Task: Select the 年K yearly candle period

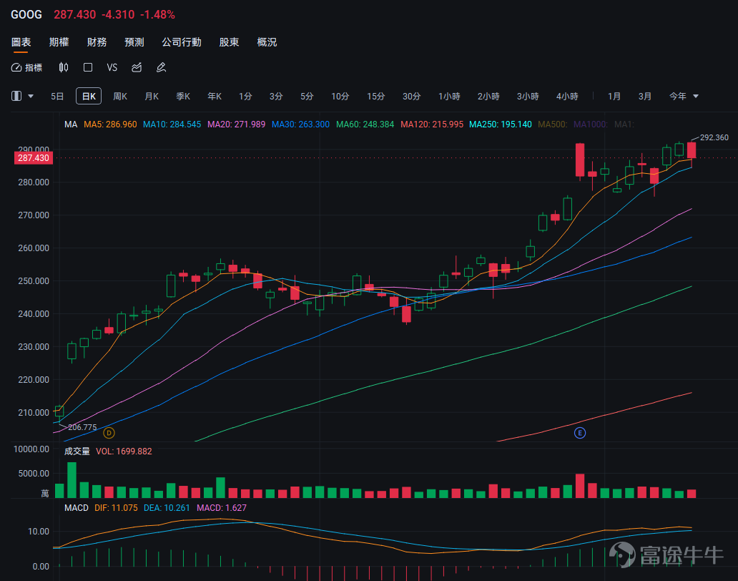Action: [215, 97]
